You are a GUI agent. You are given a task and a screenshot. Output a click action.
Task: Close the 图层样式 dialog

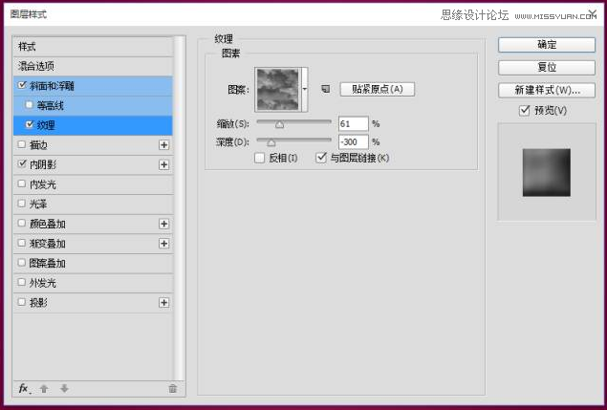[x=593, y=13]
